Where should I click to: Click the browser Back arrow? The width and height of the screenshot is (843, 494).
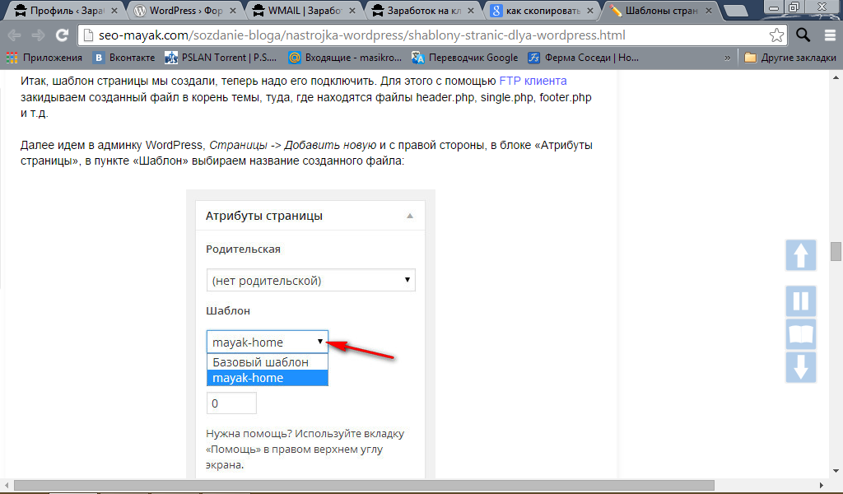15,35
